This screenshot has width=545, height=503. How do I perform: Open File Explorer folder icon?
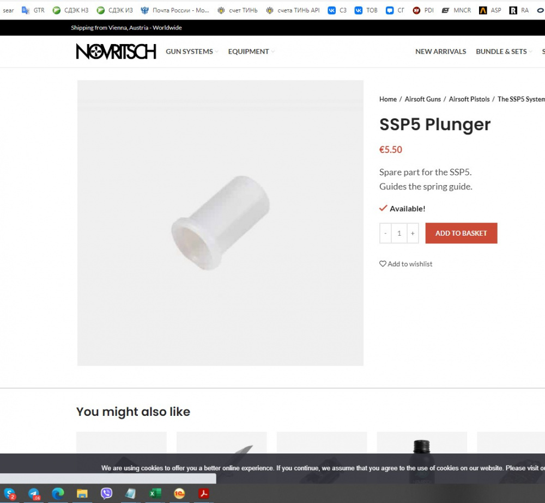(82, 493)
